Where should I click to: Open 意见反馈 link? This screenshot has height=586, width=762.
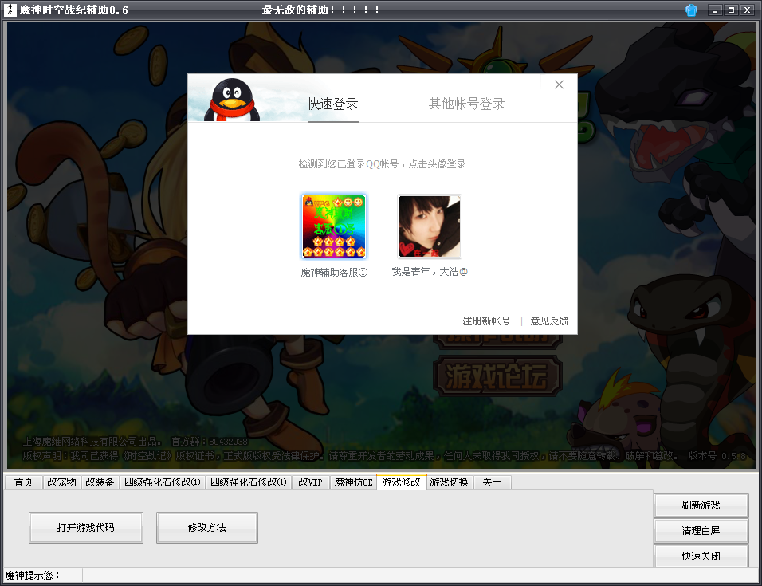(x=549, y=321)
